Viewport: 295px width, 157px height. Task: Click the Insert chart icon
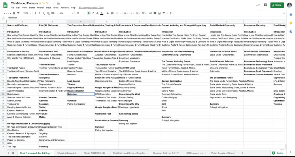tap(159, 13)
